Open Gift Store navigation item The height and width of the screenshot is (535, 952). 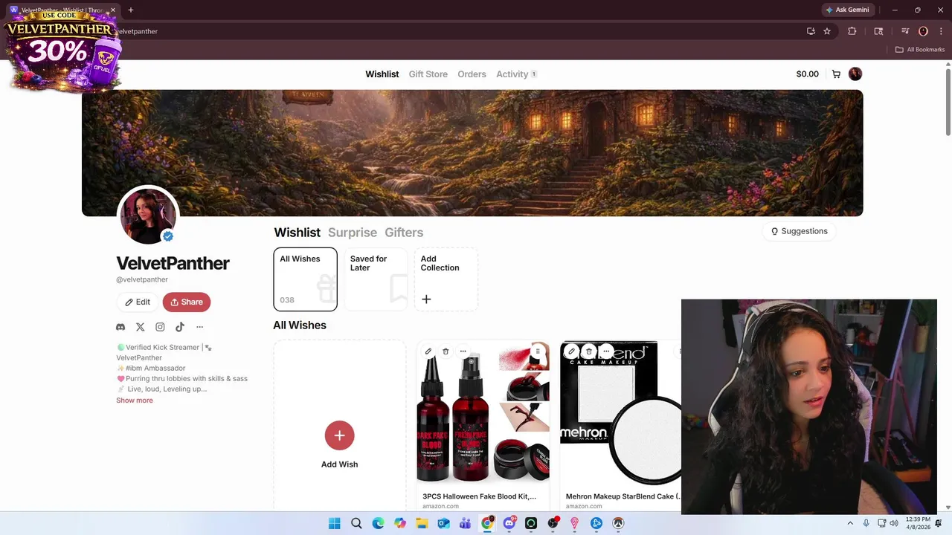click(428, 74)
